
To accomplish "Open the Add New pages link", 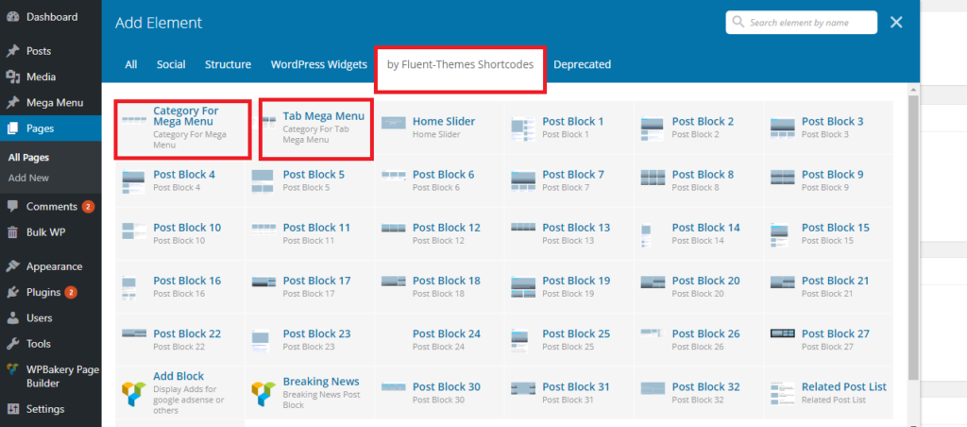I will click(x=28, y=178).
